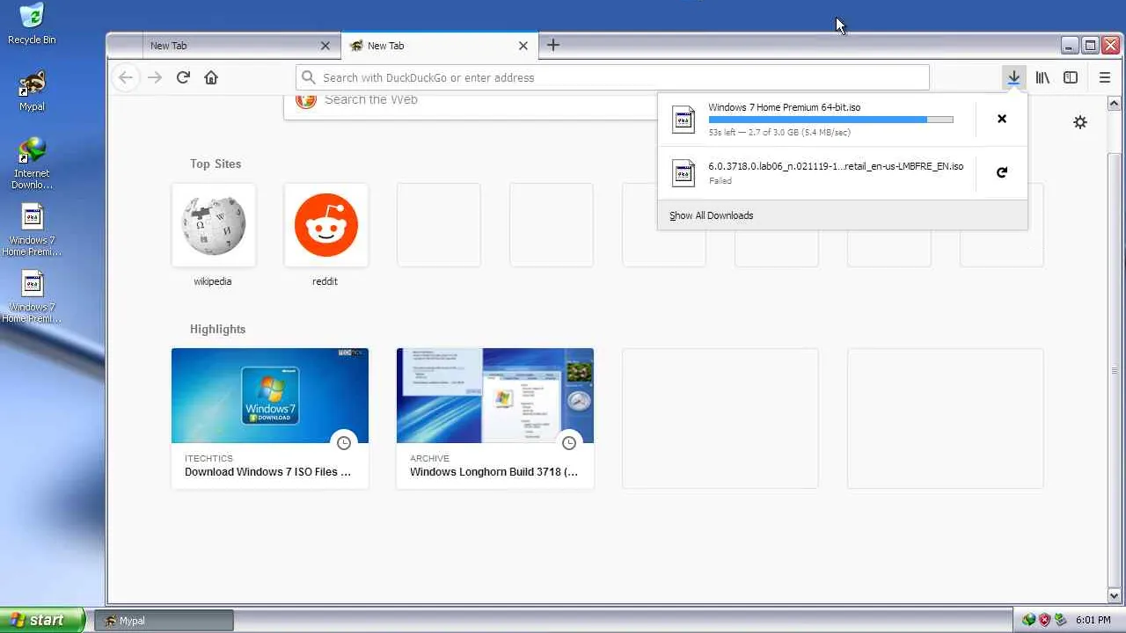Click the file icon of the failed download
Screen dimensions: 1126x633
pos(684,172)
